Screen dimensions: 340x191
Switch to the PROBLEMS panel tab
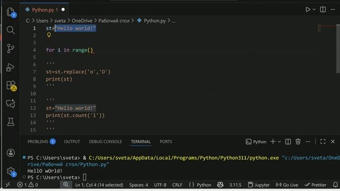41,142
